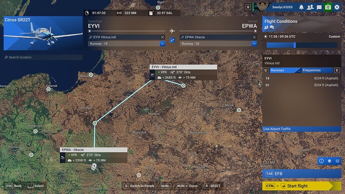The height and width of the screenshot is (194, 345).
Task: Switch to the Frequencies tab
Action: (x=317, y=70)
